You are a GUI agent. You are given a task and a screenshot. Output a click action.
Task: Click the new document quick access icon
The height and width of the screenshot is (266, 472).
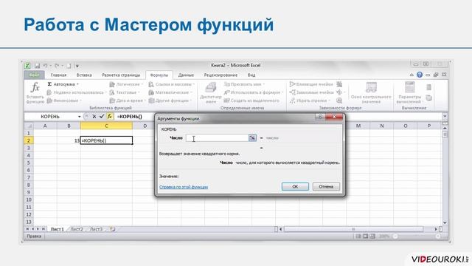69,66
